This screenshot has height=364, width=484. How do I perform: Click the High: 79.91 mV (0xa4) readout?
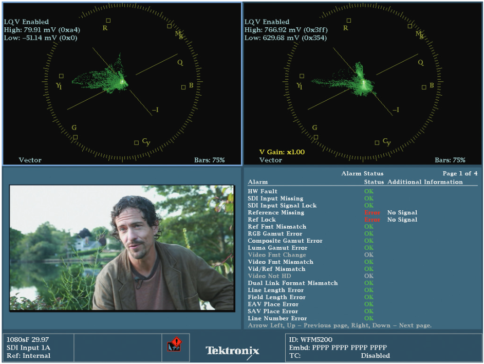(x=42, y=30)
